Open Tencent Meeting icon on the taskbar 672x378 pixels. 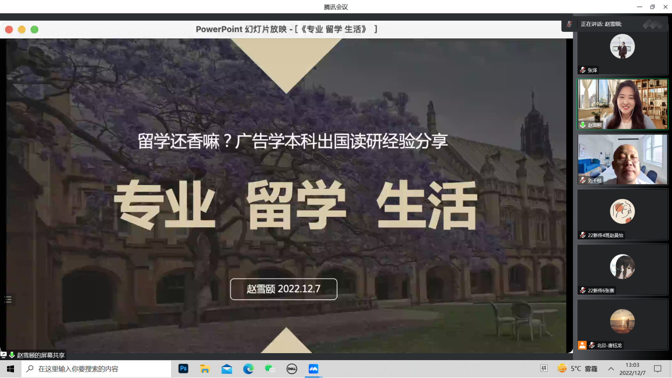[313, 369]
